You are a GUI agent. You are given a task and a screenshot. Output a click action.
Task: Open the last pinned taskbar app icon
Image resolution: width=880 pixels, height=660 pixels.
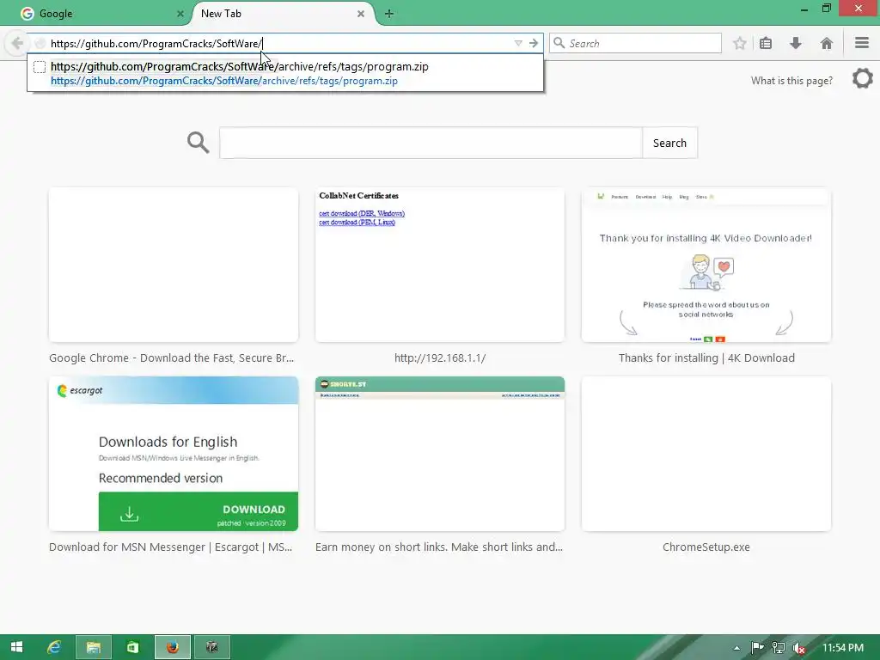212,647
